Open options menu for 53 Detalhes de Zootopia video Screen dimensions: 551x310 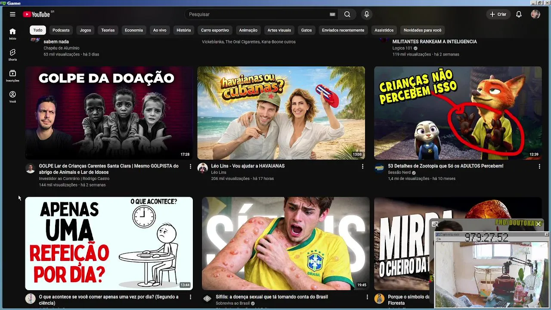(x=539, y=166)
